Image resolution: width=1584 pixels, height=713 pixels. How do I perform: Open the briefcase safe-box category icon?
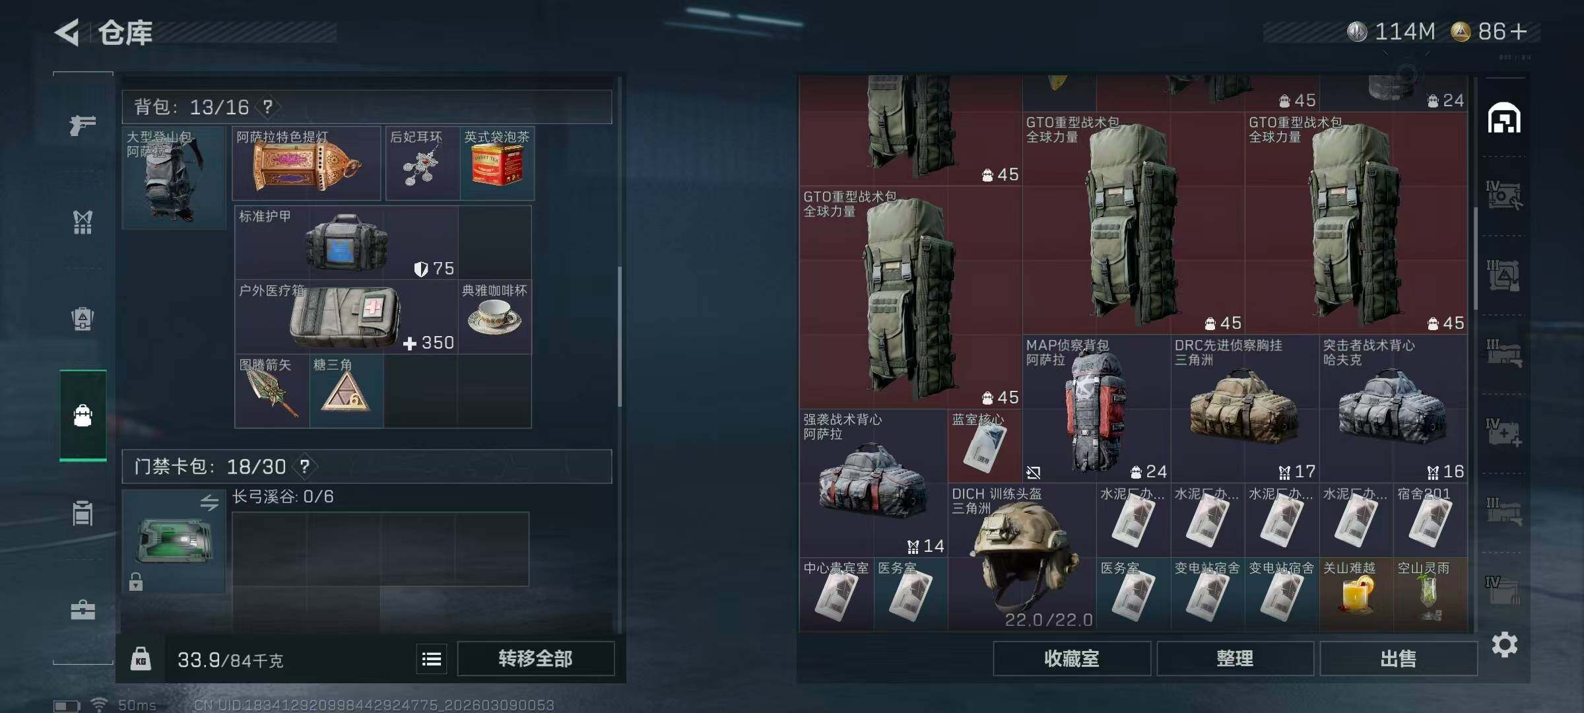82,609
